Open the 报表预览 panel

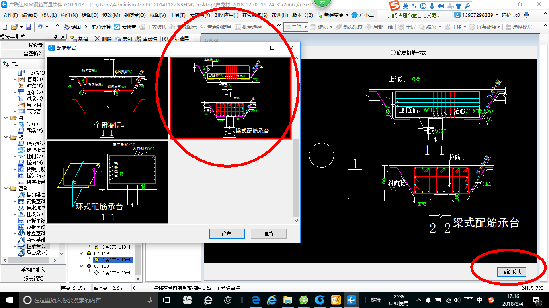click(x=34, y=278)
